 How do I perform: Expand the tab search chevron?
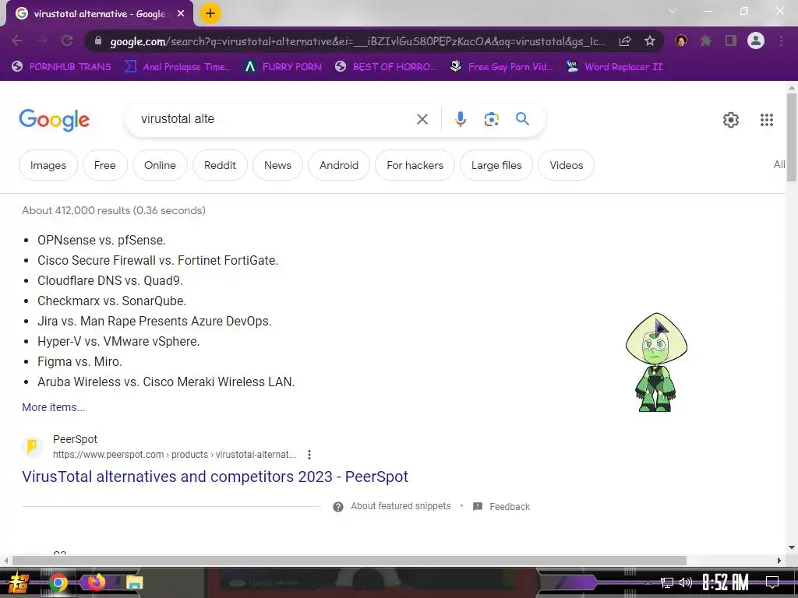(673, 11)
